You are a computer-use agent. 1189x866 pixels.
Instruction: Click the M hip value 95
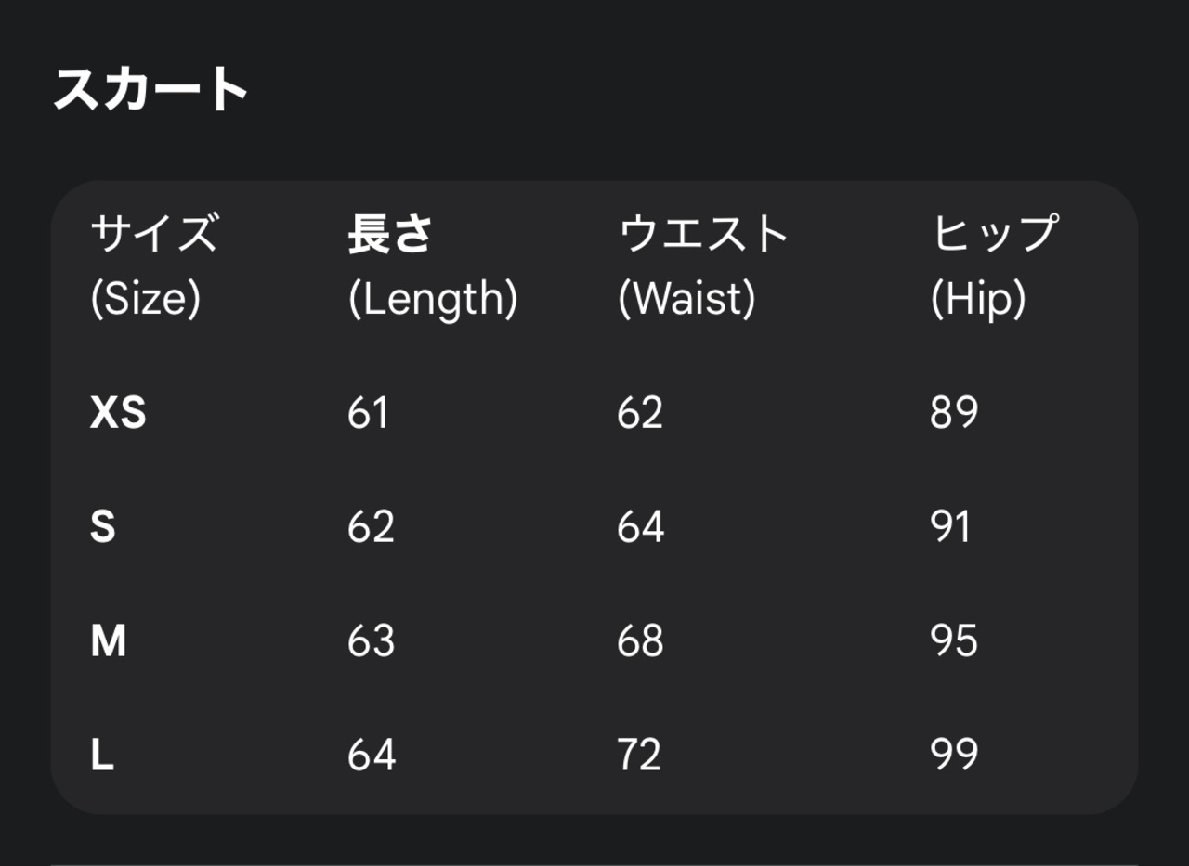coord(954,641)
